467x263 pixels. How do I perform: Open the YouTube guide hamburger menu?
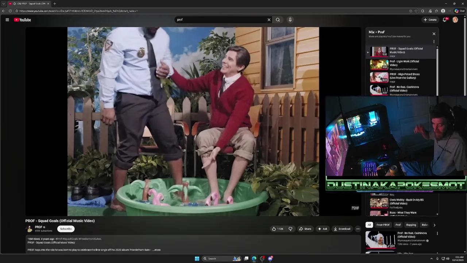tap(7, 20)
